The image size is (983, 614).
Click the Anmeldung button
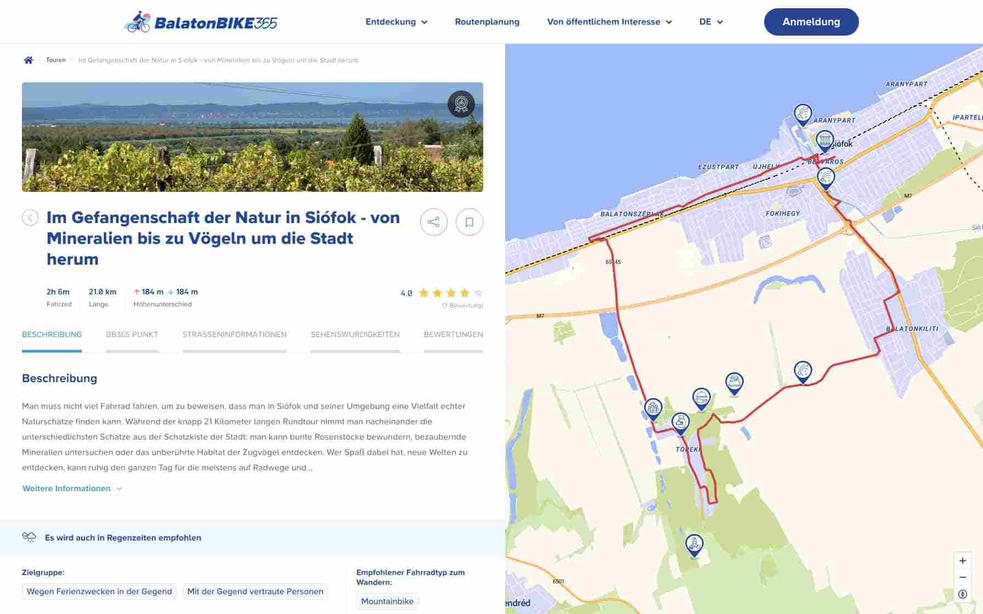[811, 22]
